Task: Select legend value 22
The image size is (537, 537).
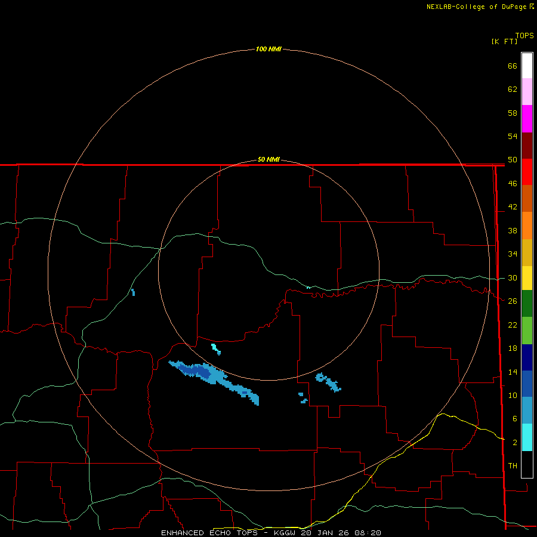Action: click(x=513, y=325)
